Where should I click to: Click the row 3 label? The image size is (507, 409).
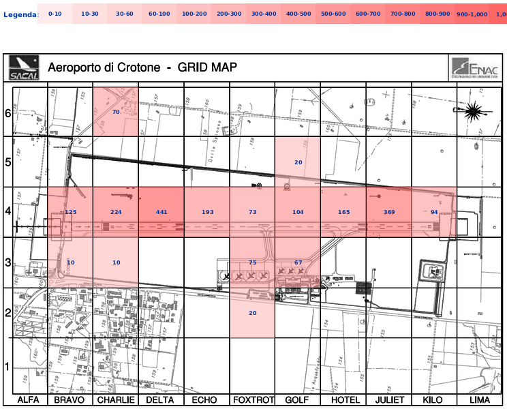tap(7, 262)
